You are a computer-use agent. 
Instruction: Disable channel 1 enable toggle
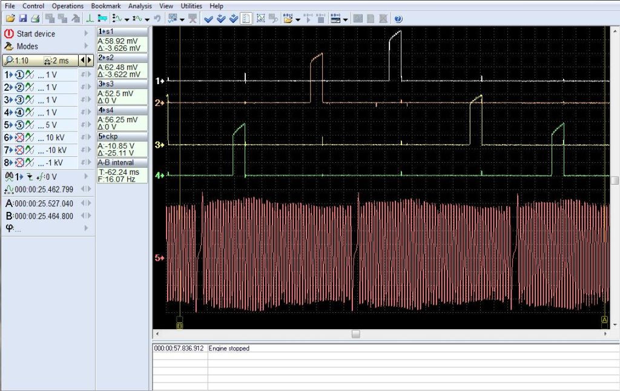point(19,74)
